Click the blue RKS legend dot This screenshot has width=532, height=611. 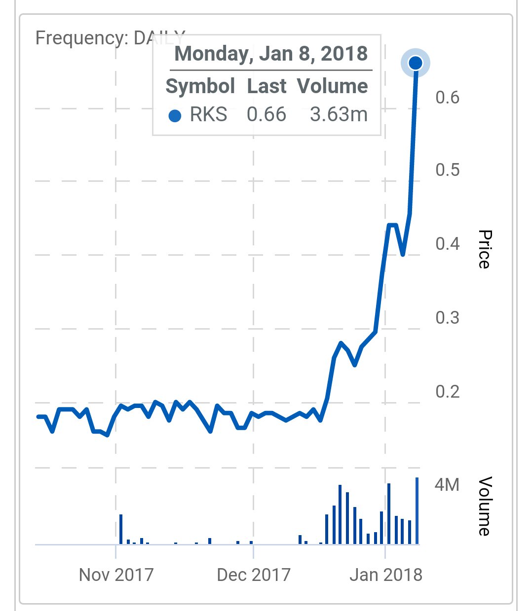tap(175, 116)
